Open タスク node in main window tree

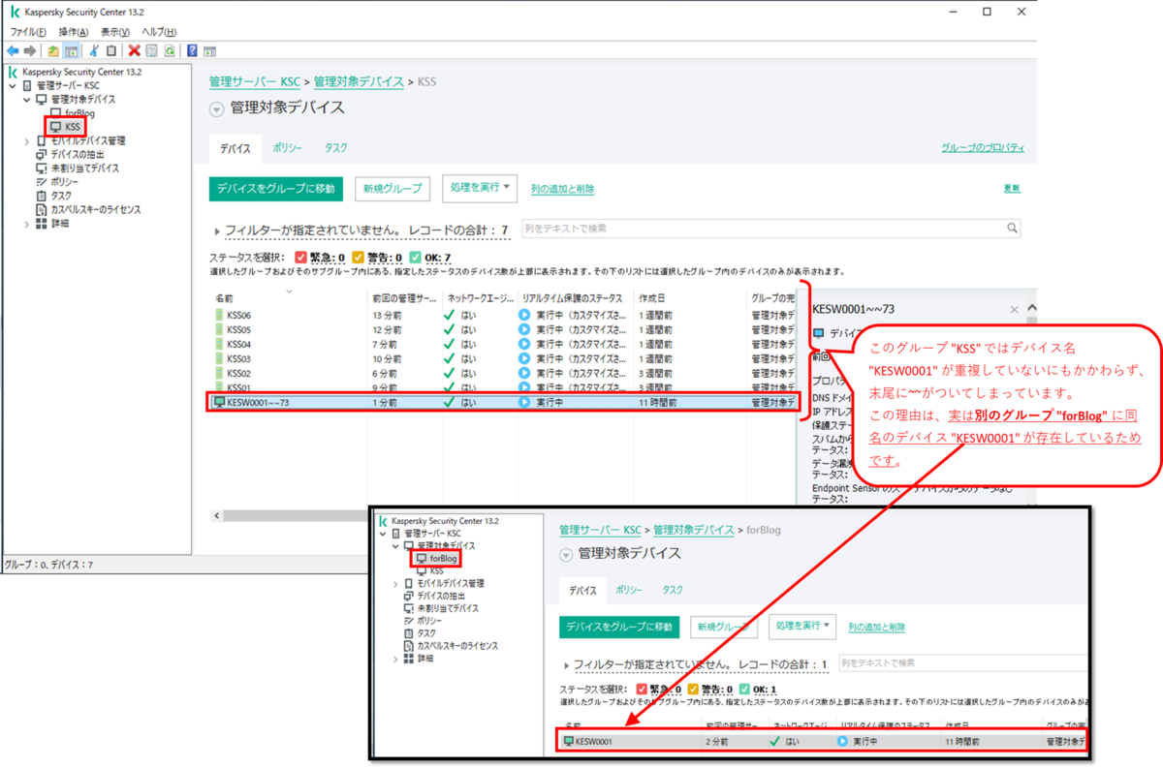coord(53,195)
